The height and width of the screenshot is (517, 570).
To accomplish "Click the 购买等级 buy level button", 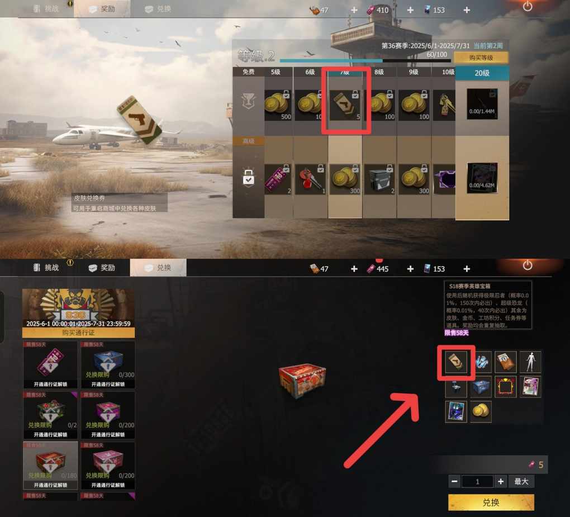I will (x=481, y=58).
